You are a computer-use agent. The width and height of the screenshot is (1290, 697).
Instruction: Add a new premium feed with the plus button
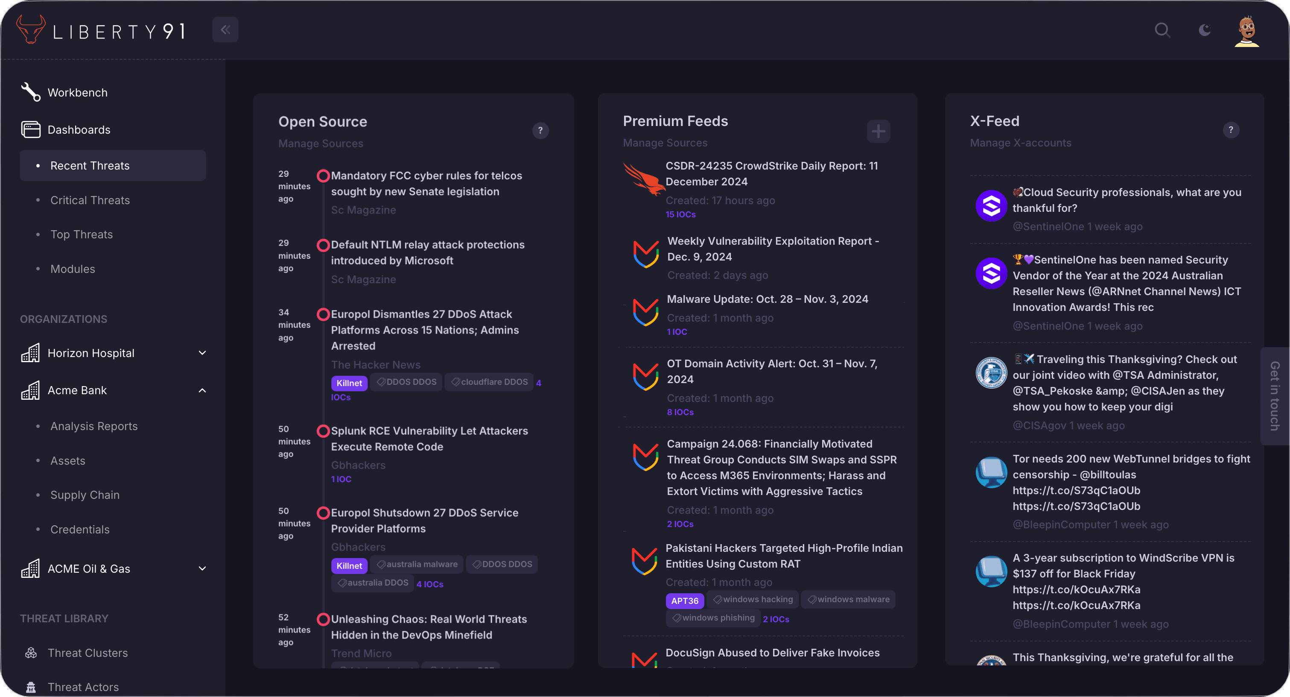878,131
